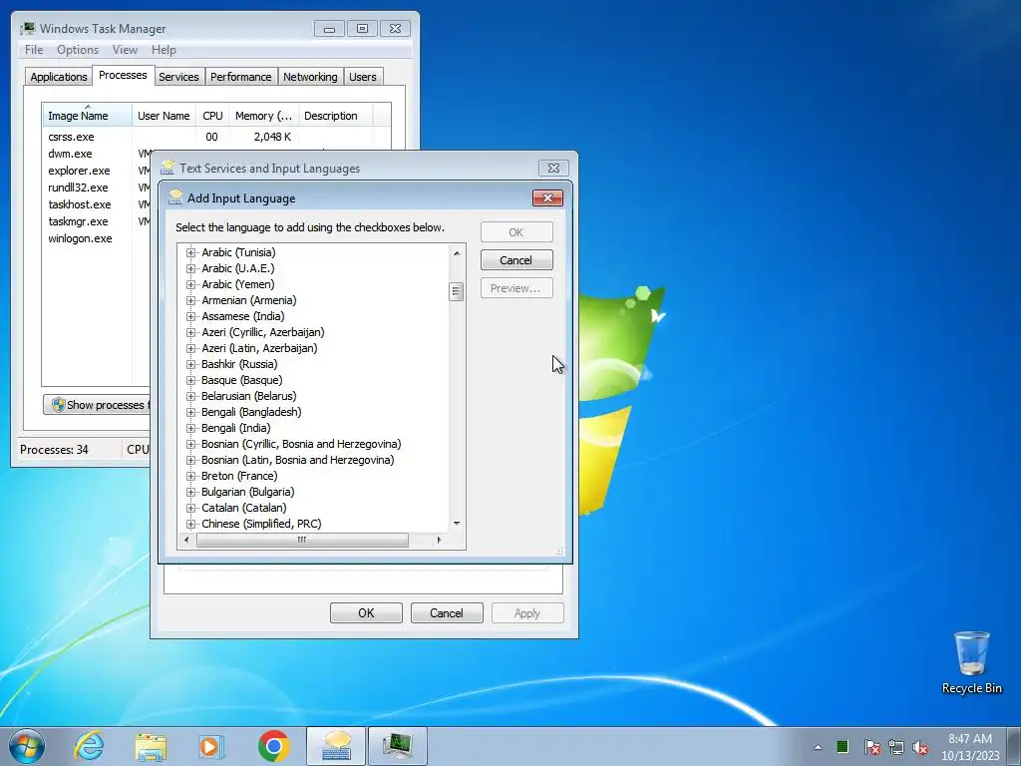The height and width of the screenshot is (766, 1021).
Task: Expand the Arabic (U.A.E.) language node
Action: point(190,268)
